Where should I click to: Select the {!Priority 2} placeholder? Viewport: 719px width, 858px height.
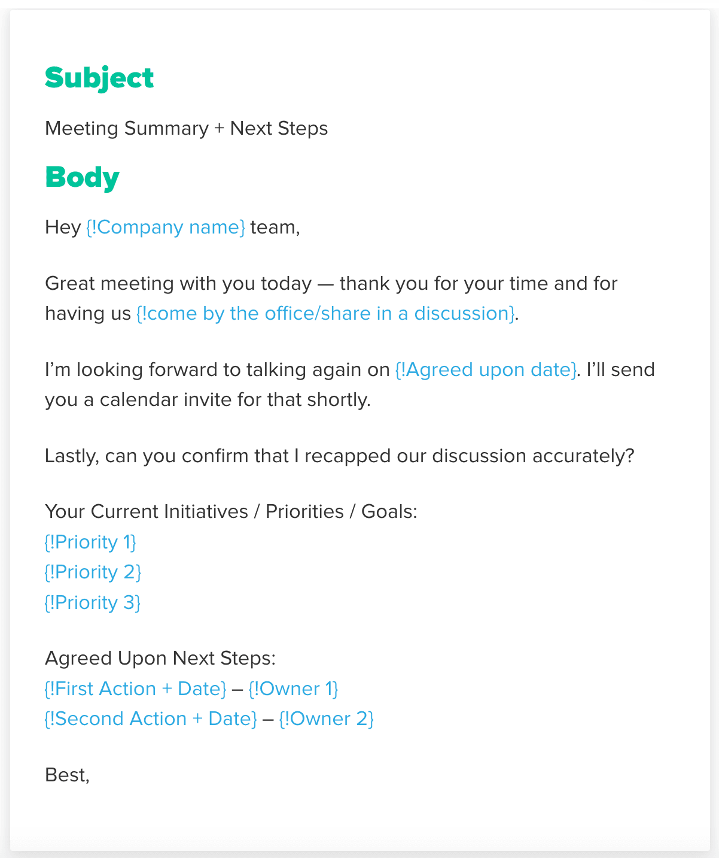coord(93,572)
